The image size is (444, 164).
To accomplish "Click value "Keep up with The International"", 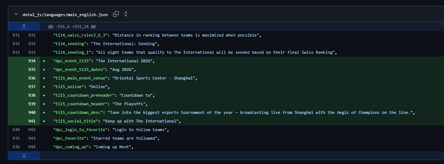I will 142,121.
